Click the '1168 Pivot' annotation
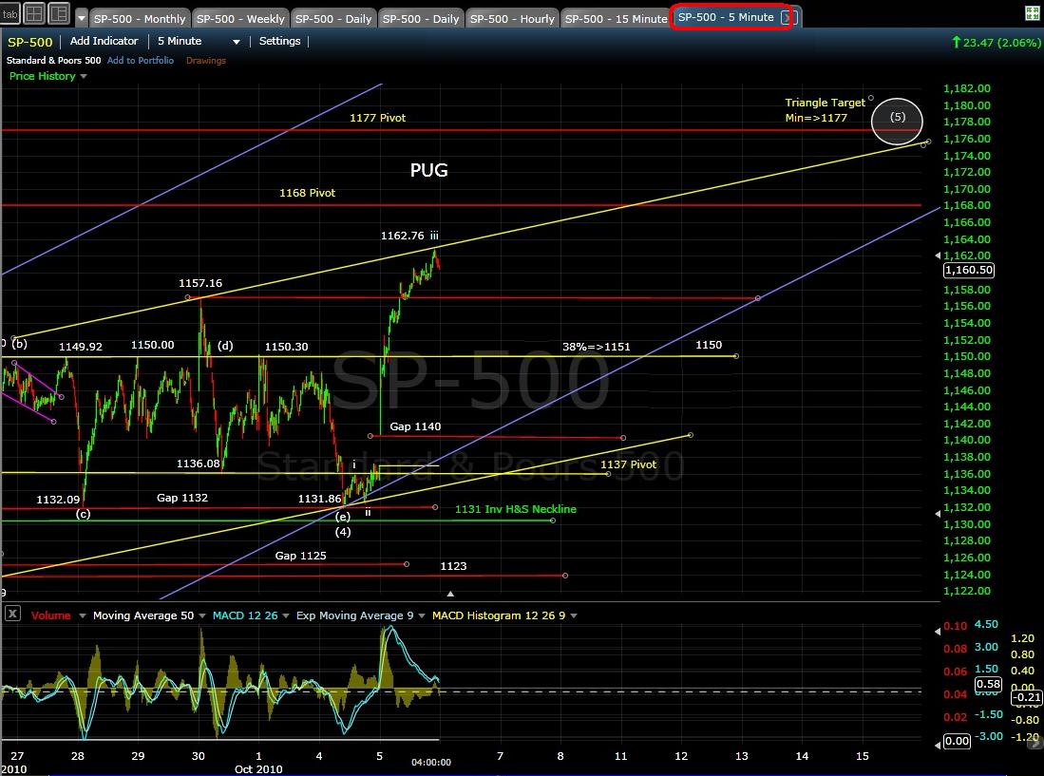Screen dimensions: 1044x776 (307, 193)
